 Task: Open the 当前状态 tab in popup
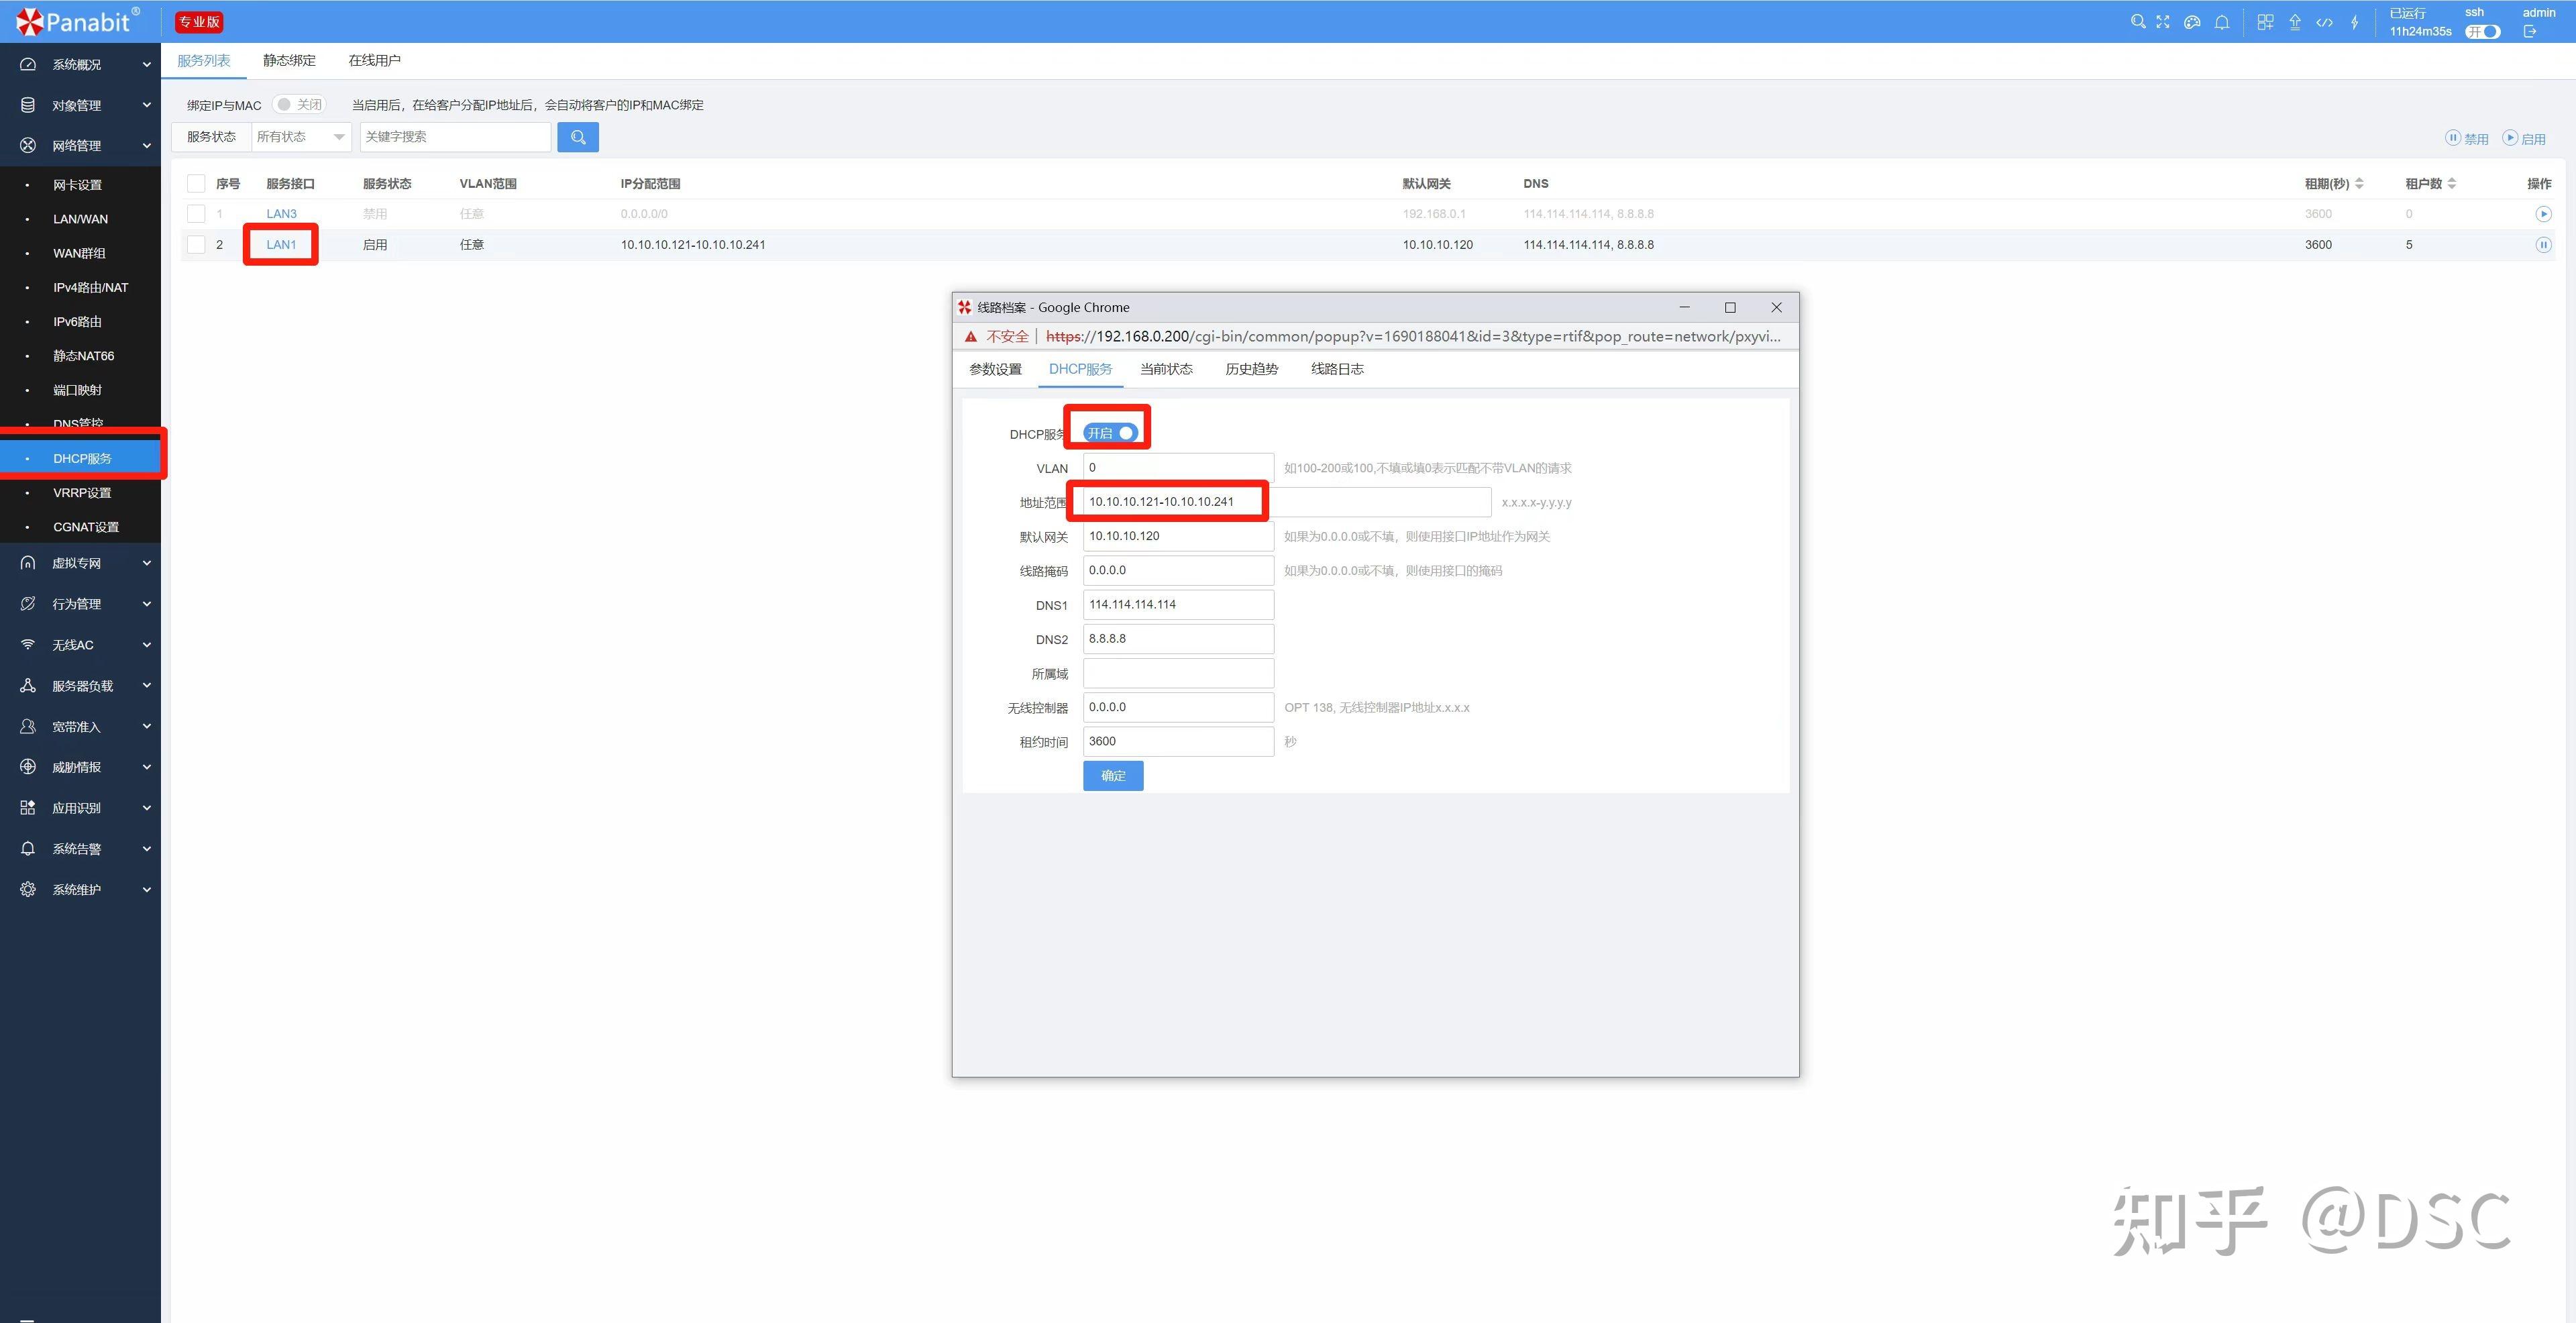tap(1166, 369)
